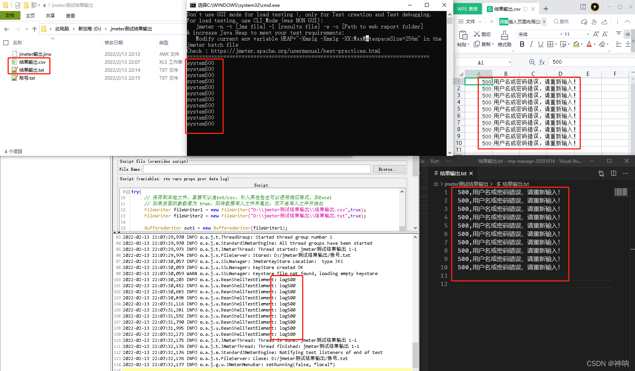635x371 pixels.
Task: Click the cmd window vertical scrollbar
Action: [x=450, y=83]
